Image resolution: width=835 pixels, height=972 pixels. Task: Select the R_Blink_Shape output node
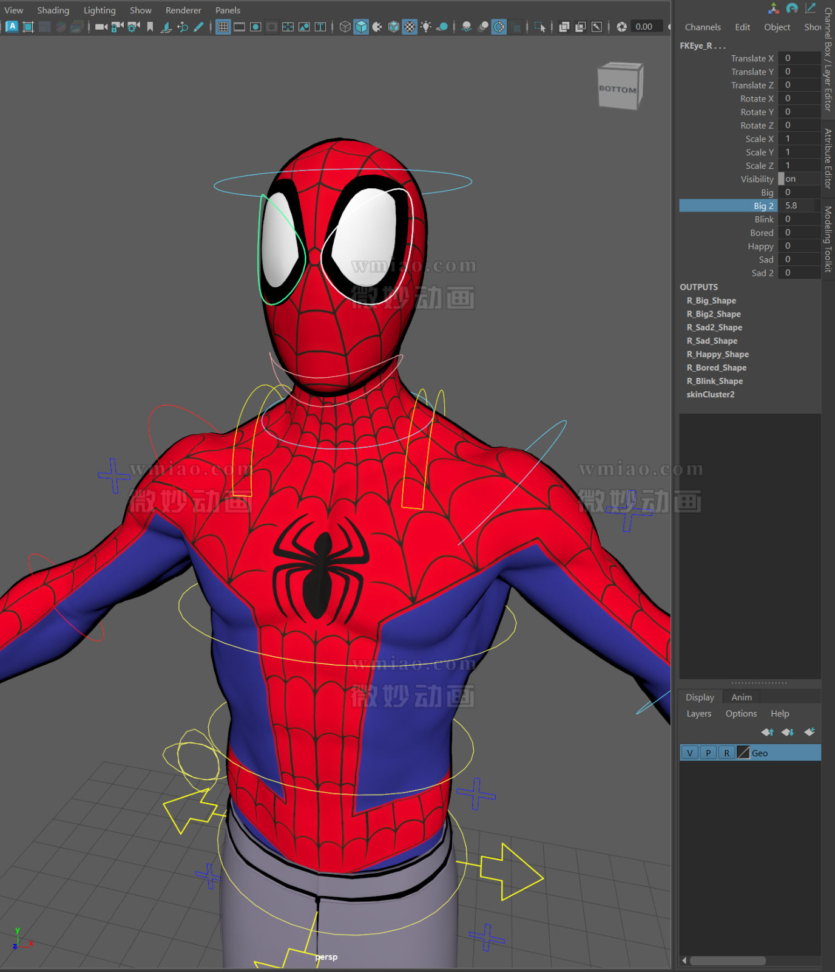pos(714,381)
